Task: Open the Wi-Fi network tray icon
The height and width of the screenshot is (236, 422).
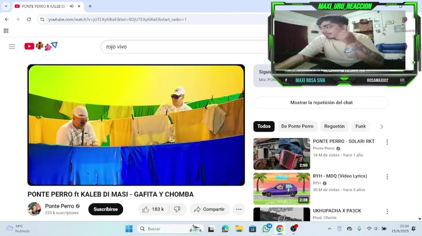Action: coord(369,228)
